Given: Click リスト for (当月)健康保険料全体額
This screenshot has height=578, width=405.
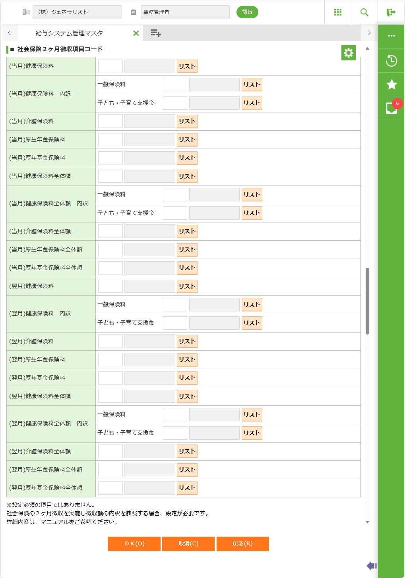Looking at the screenshot, I should coord(187,176).
